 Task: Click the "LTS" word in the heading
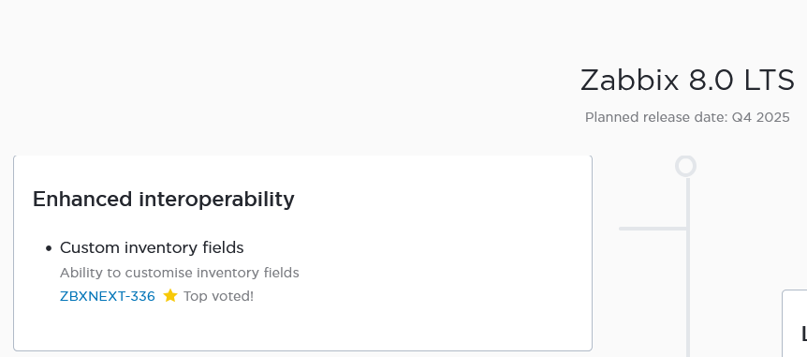[769, 81]
